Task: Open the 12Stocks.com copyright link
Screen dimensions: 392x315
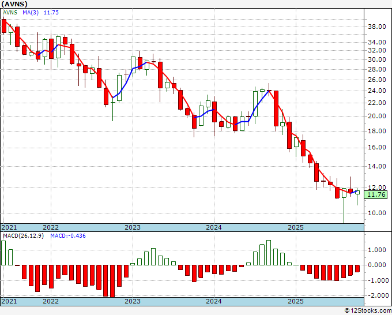Action: point(368,311)
